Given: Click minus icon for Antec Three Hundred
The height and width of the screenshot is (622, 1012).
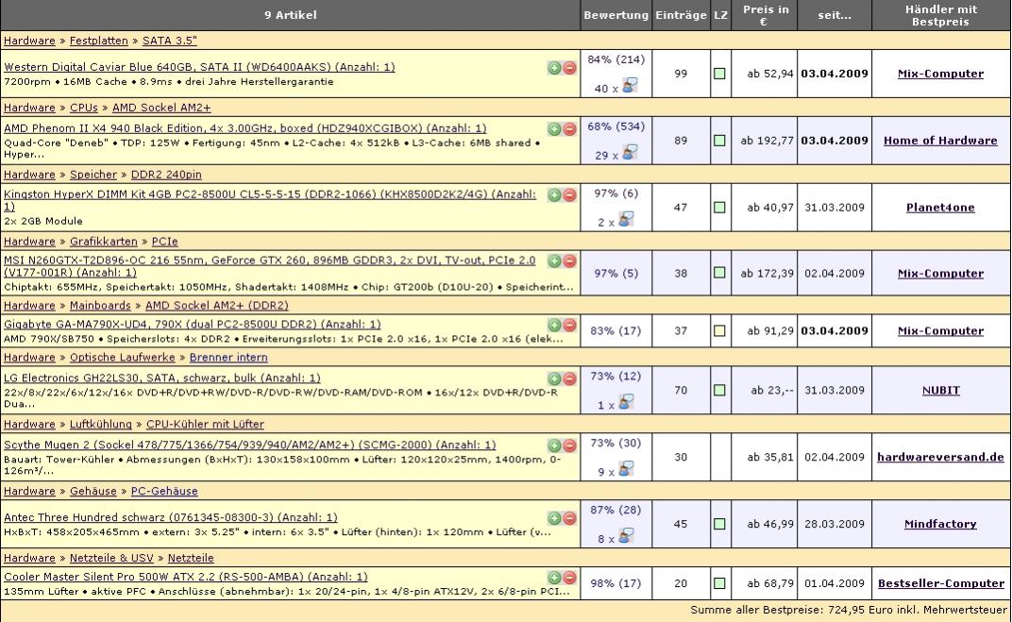Looking at the screenshot, I should click(x=569, y=518).
